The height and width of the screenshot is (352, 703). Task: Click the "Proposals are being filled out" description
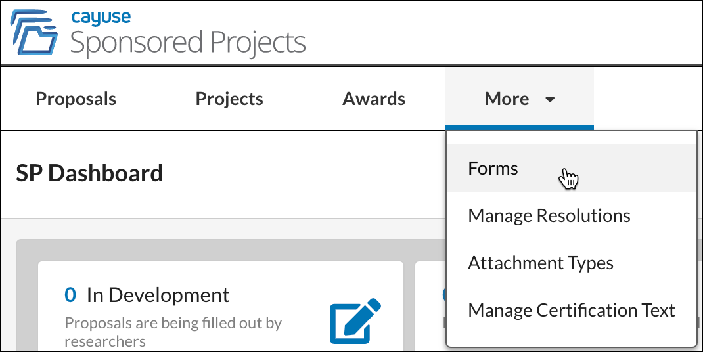point(173,332)
